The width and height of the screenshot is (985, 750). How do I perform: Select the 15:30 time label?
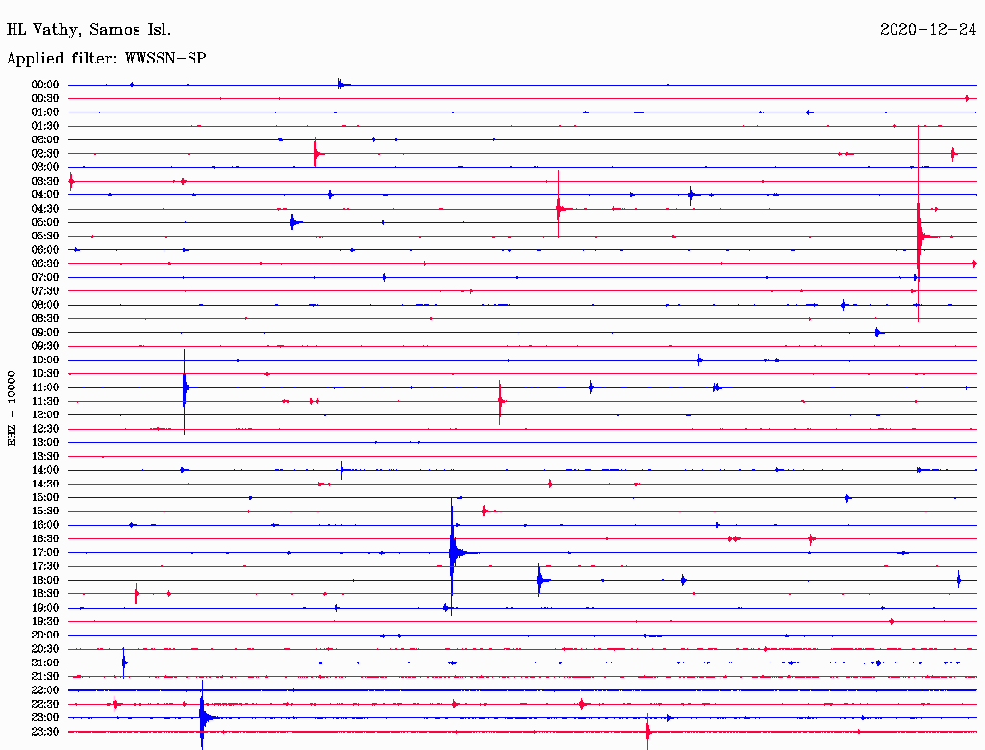pyautogui.click(x=45, y=512)
